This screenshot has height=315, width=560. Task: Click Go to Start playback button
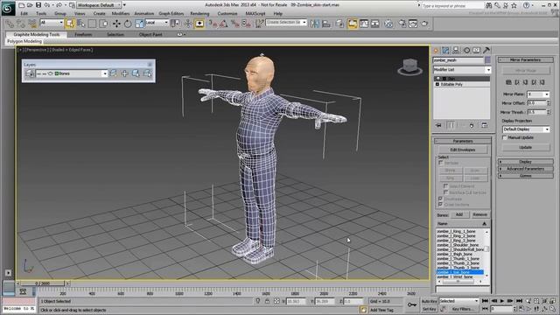(485, 301)
